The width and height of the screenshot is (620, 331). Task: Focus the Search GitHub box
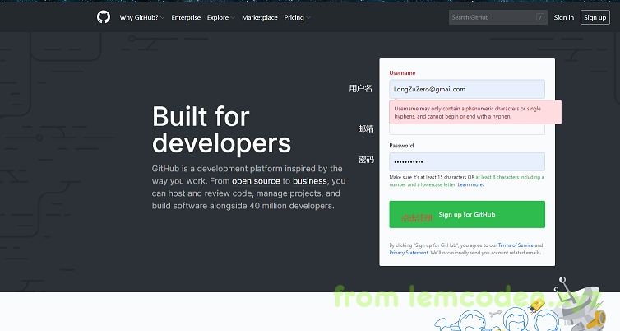pos(493,17)
